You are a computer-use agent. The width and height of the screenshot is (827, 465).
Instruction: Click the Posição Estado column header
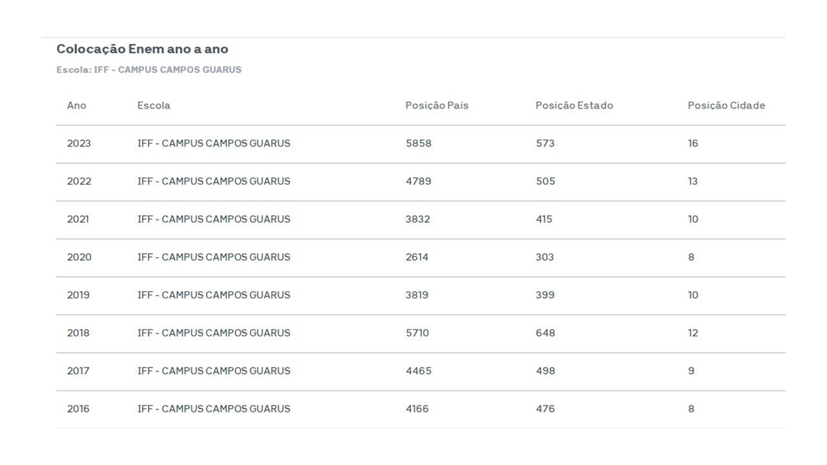[574, 105]
